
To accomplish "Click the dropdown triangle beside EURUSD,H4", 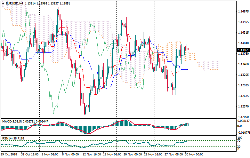I will point(3,3).
